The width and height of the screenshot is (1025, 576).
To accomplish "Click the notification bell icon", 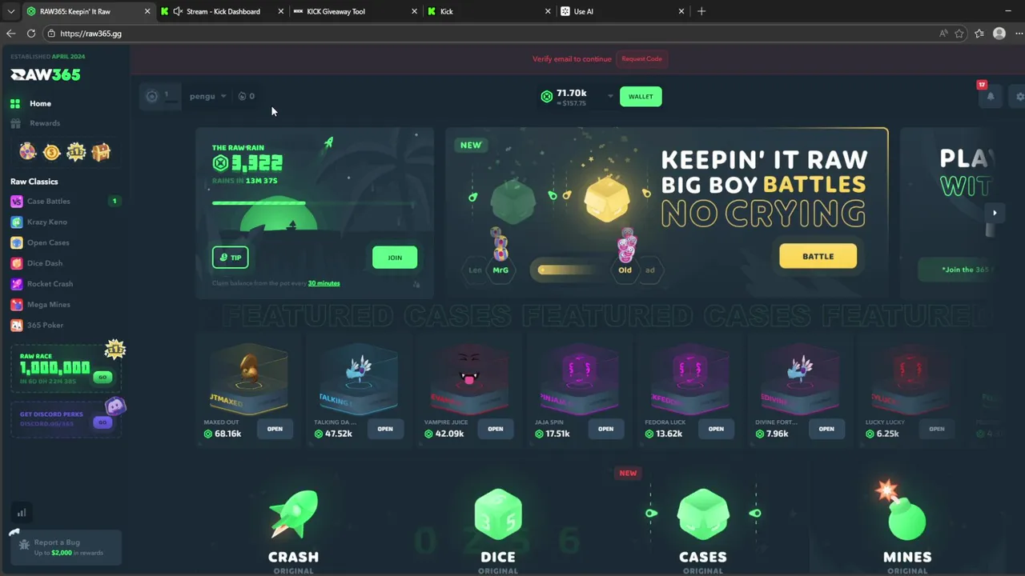I will (991, 96).
